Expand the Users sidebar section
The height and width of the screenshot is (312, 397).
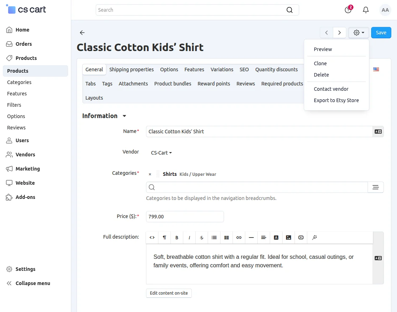pyautogui.click(x=17, y=140)
